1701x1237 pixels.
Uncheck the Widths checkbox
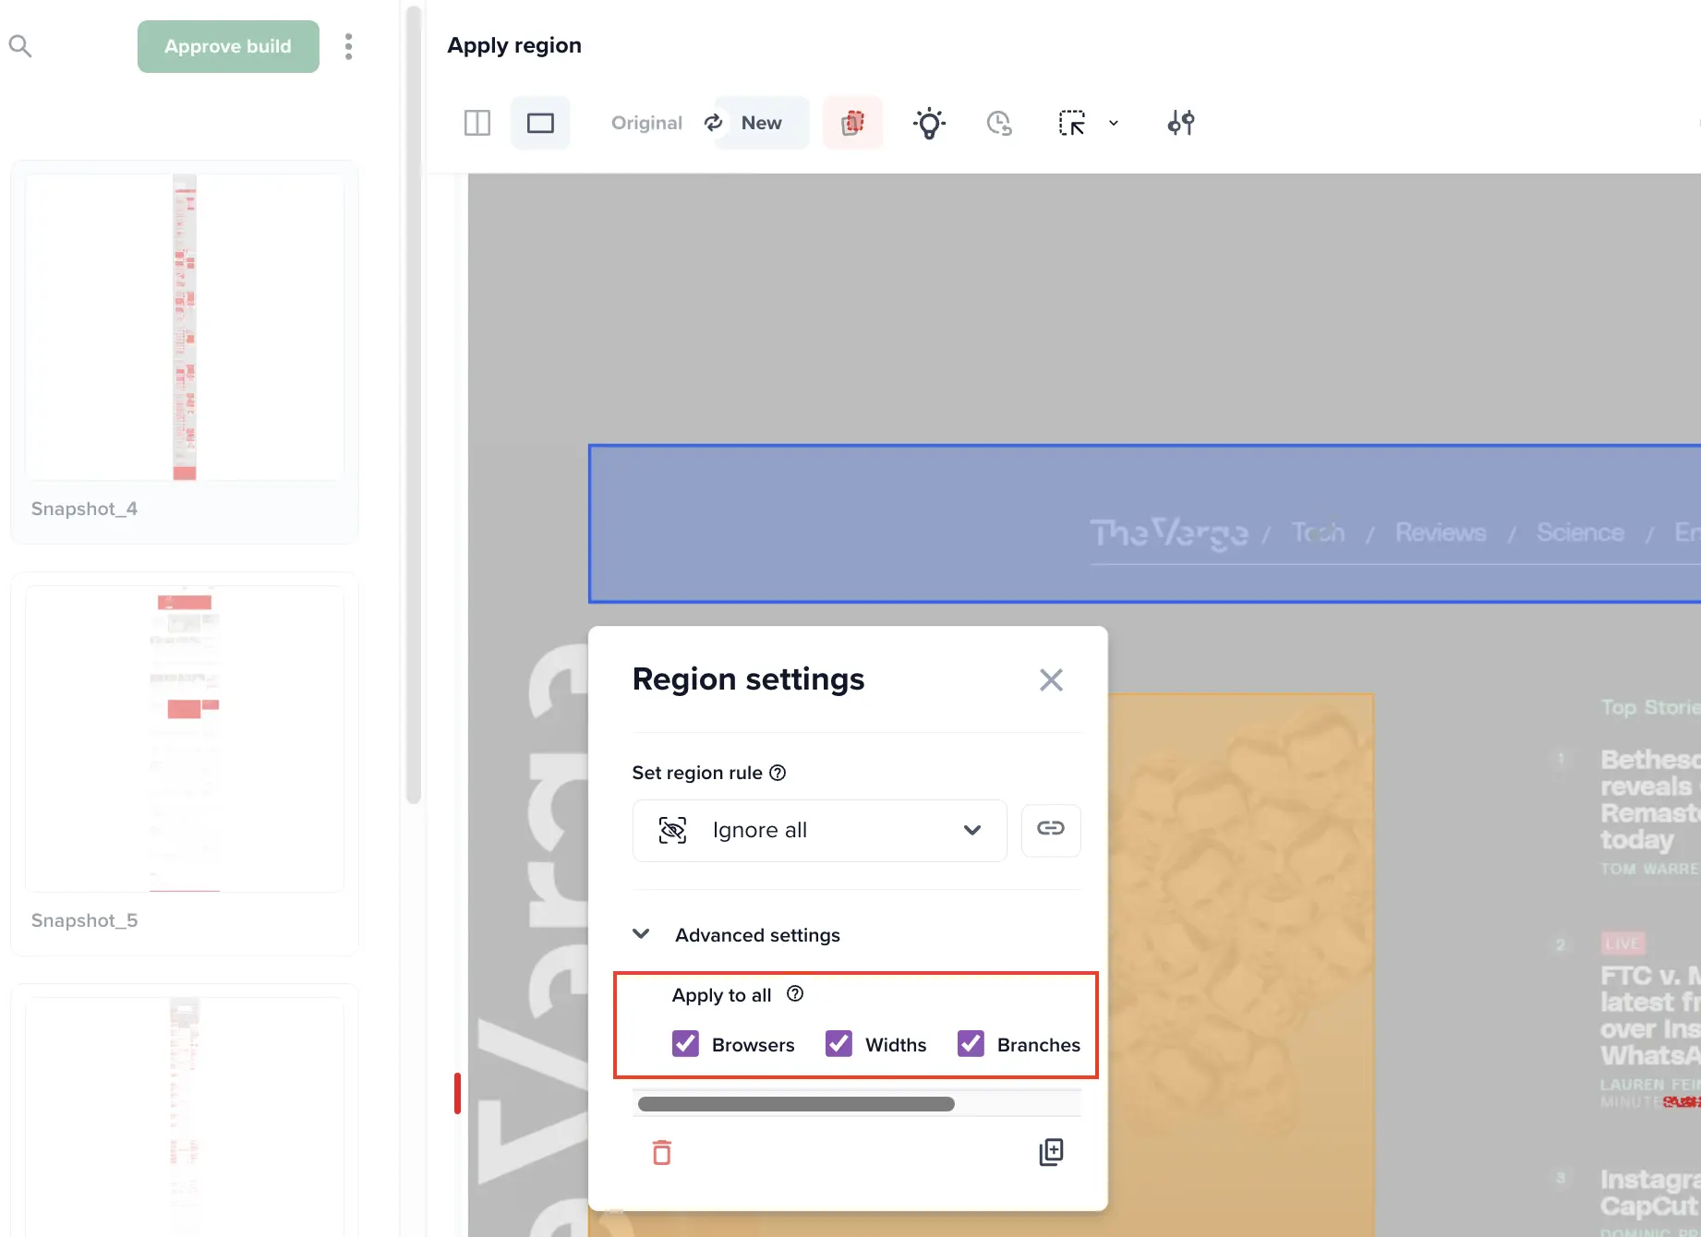(x=838, y=1044)
